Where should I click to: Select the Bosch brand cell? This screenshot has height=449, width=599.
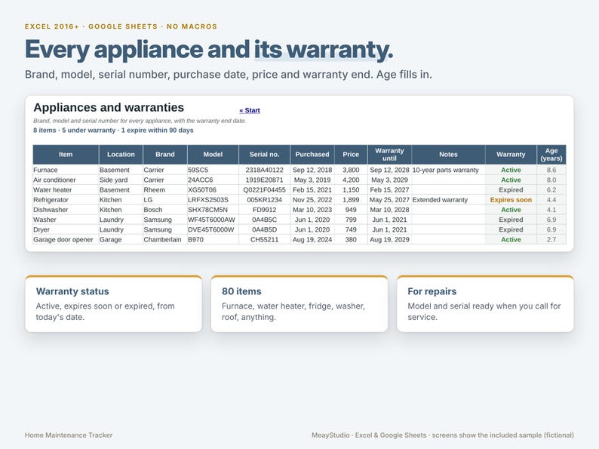point(165,210)
